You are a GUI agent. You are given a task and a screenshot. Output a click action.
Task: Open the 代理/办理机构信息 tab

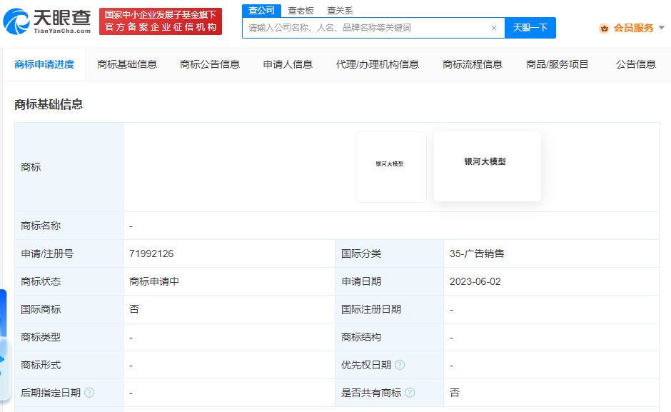tap(378, 65)
